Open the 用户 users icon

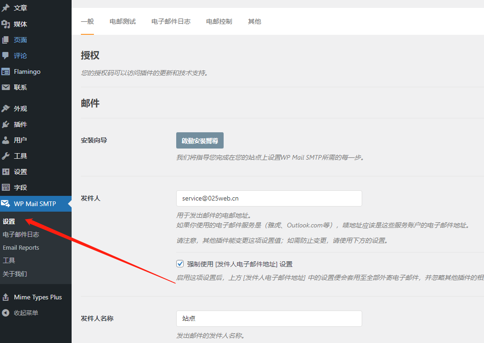6,140
